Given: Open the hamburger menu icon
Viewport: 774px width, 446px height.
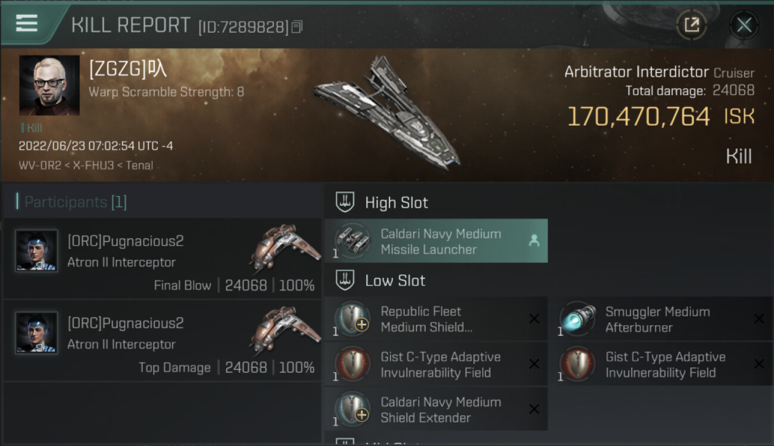Looking at the screenshot, I should tap(27, 23).
